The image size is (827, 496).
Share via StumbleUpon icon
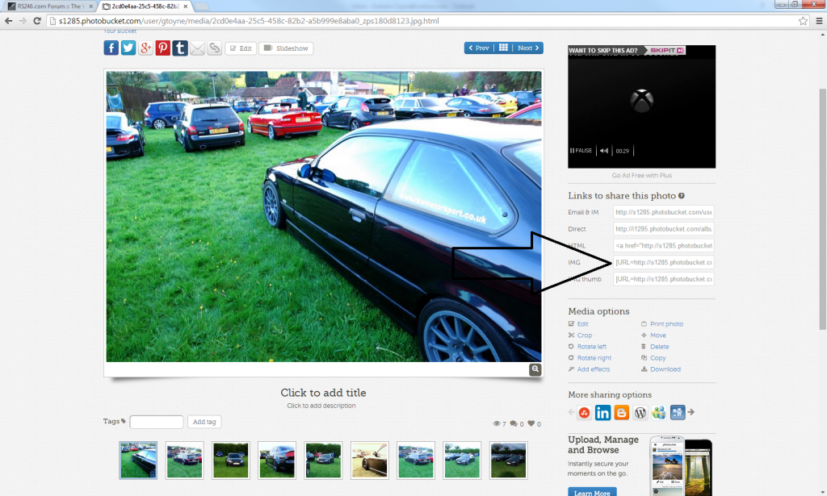click(x=584, y=413)
